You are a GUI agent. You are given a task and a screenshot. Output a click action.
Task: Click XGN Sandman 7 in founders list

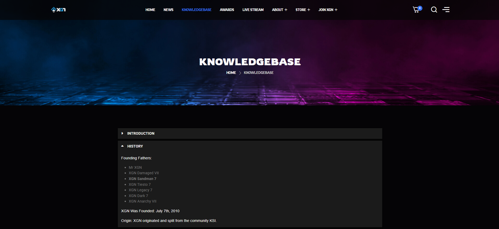point(142,179)
